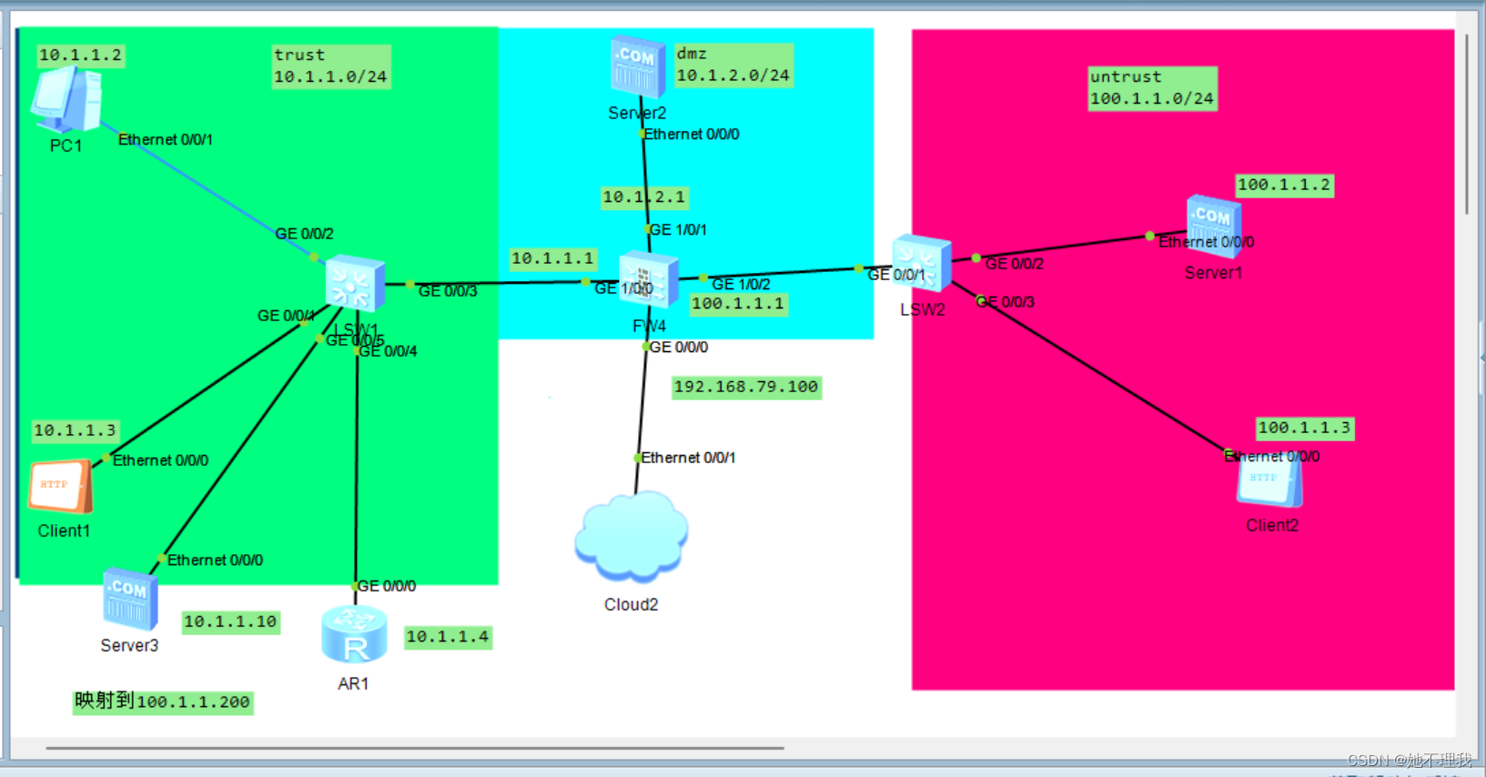This screenshot has height=777, width=1486.
Task: Select the LSW1 switch icon
Action: [x=355, y=285]
